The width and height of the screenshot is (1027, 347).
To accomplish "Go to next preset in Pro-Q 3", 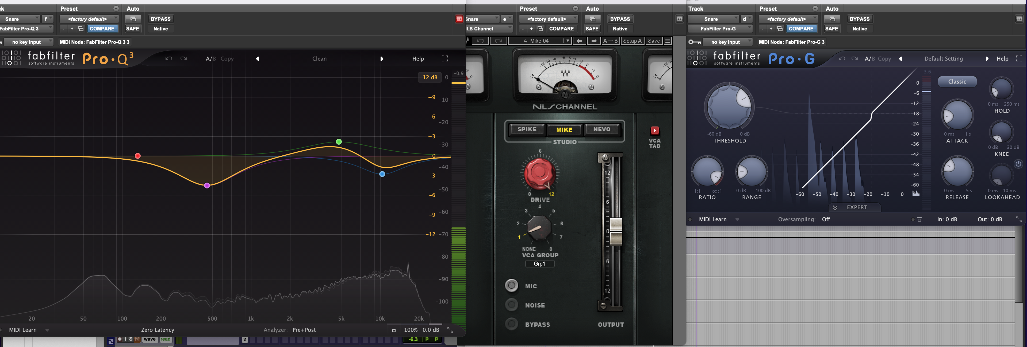I will (x=382, y=58).
